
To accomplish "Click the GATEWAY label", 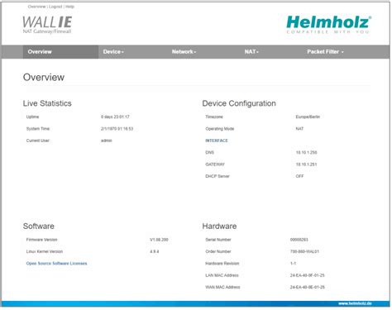I will coord(215,165).
